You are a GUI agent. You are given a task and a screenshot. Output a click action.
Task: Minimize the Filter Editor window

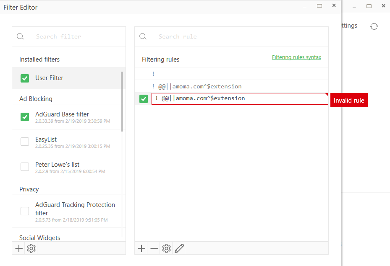click(x=305, y=7)
